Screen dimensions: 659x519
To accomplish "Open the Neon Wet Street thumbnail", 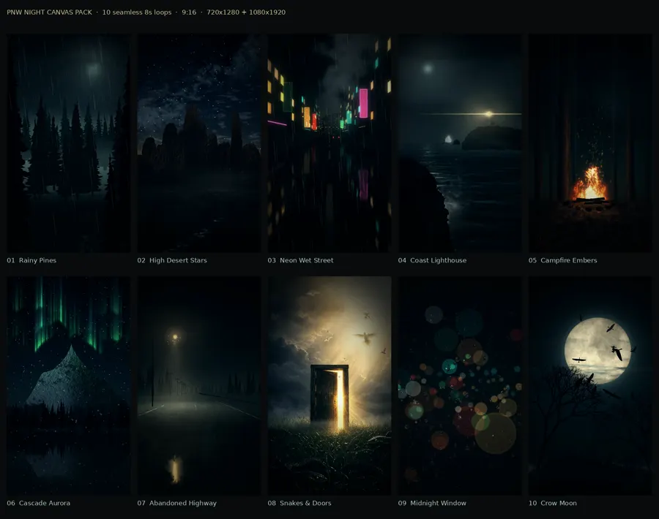I will click(x=329, y=143).
